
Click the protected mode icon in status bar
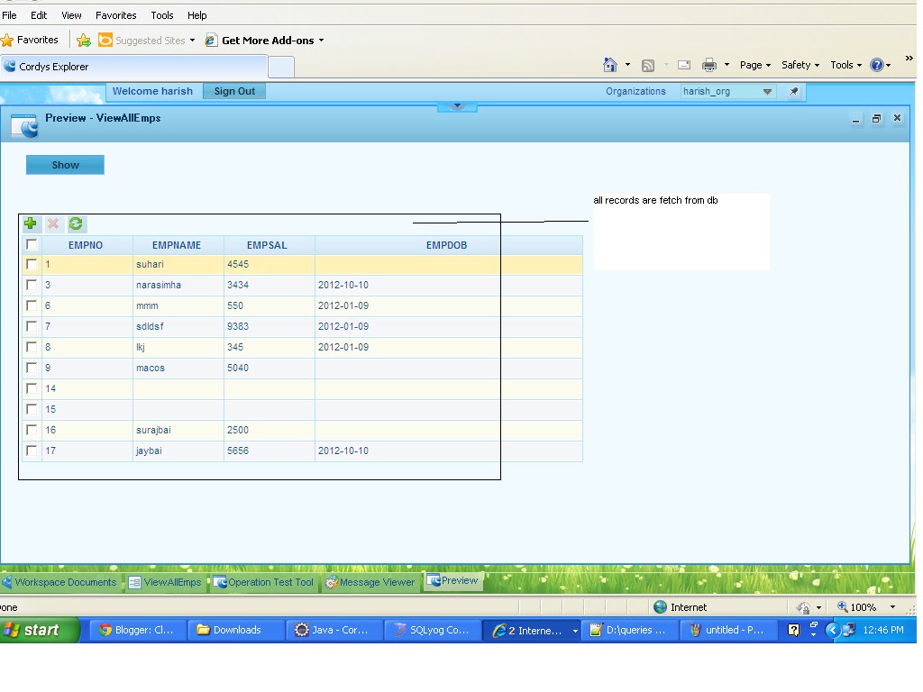click(x=803, y=607)
